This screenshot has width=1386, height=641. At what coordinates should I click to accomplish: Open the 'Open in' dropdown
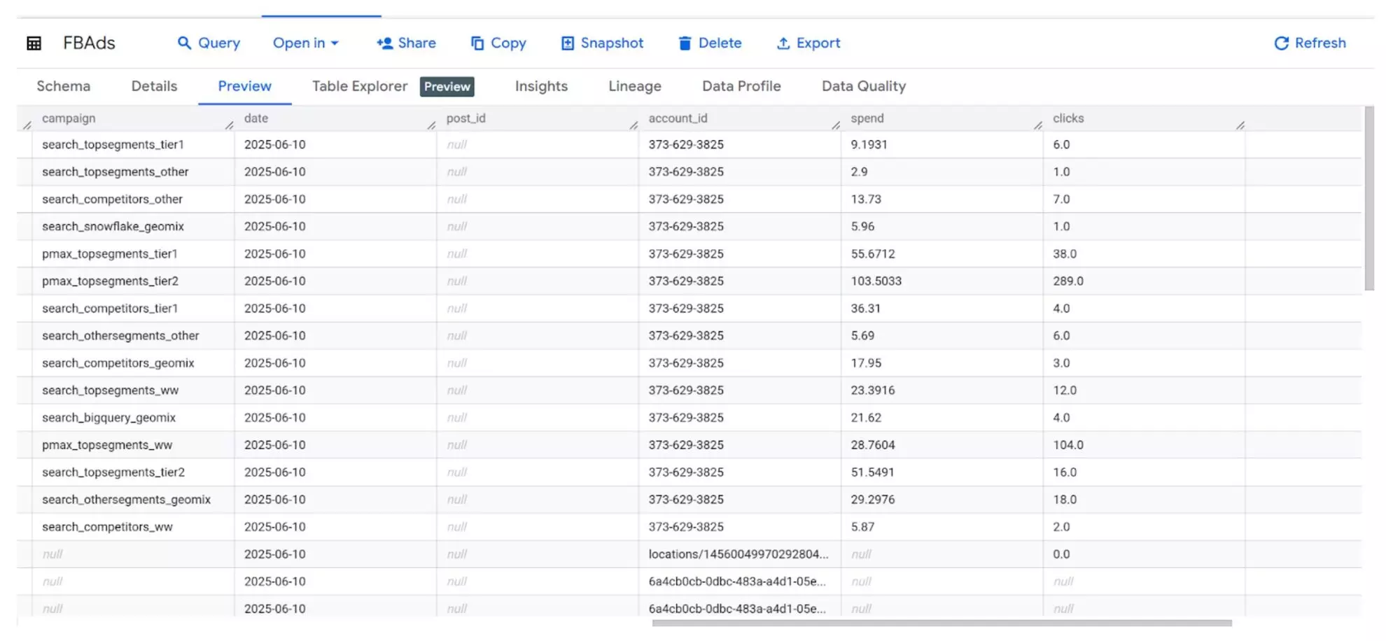305,43
